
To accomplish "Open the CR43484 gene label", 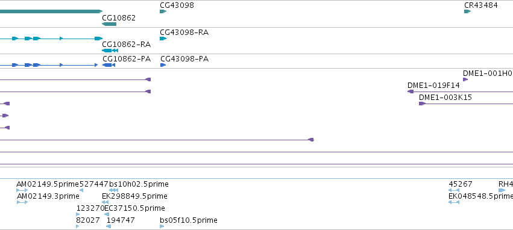I will 481,5.
